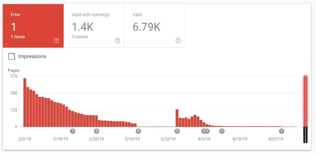Viewport: 316px width, 153px height.
Task: Click "3 issues" under Valid with warnings
Action: click(x=80, y=37)
